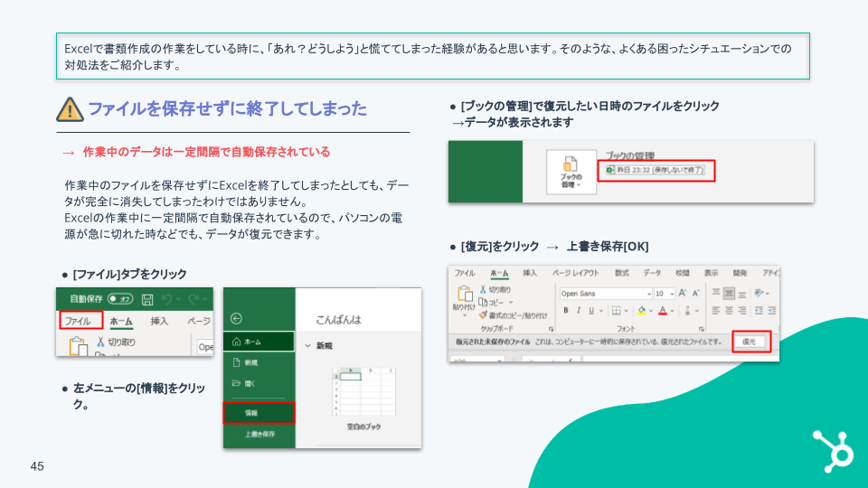
Task: Open the ファイル tab beside the underlined ホーム tab in recovery ribbon
Action: click(465, 273)
